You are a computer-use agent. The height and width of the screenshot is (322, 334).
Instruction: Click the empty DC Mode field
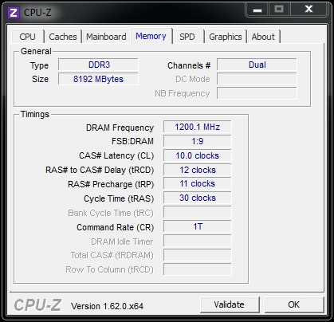pos(257,79)
